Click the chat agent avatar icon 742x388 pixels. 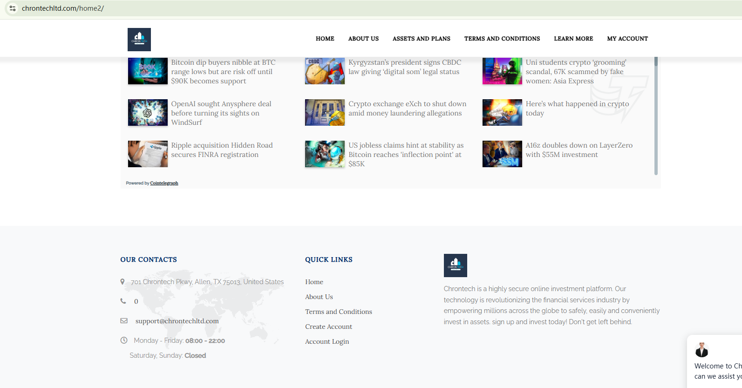tap(701, 350)
